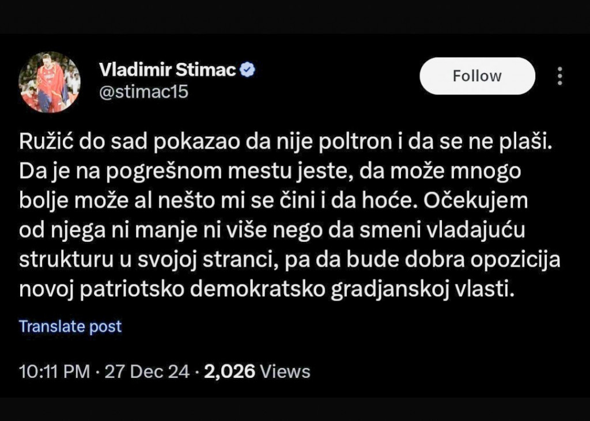The width and height of the screenshot is (590, 421).
Task: Follow Vladimir Stimac
Action: click(x=477, y=76)
